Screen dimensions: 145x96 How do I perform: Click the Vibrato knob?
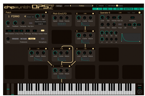pyautogui.click(x=61, y=18)
